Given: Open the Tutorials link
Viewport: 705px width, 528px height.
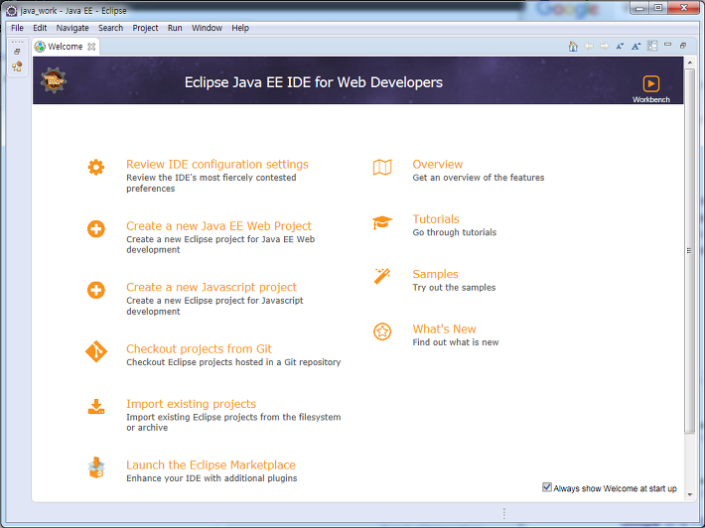Looking at the screenshot, I should 436,218.
